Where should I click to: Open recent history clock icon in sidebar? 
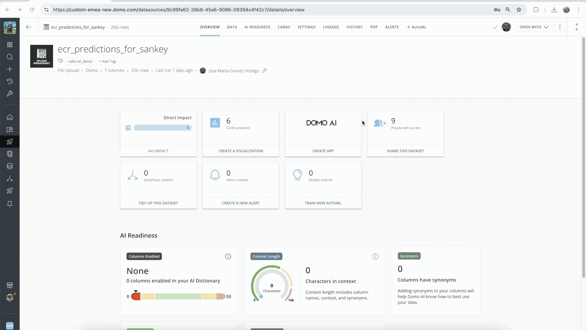10,81
